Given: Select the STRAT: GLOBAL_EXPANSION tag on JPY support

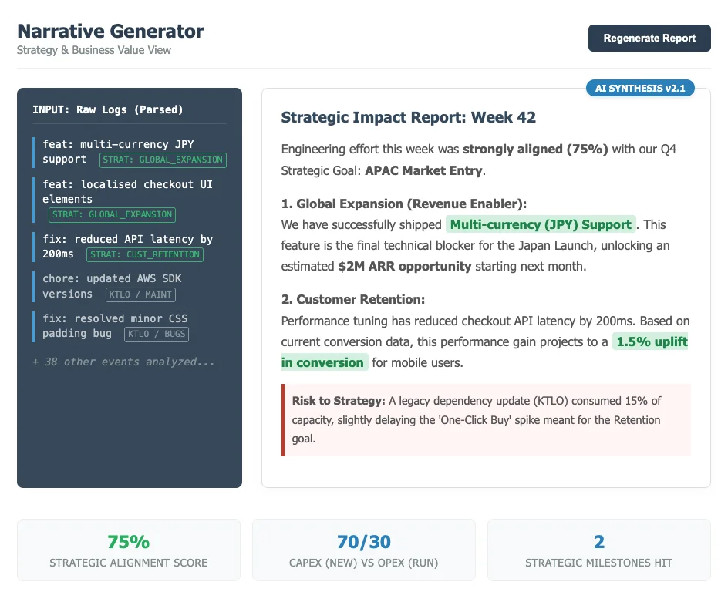Looking at the screenshot, I should point(163,160).
